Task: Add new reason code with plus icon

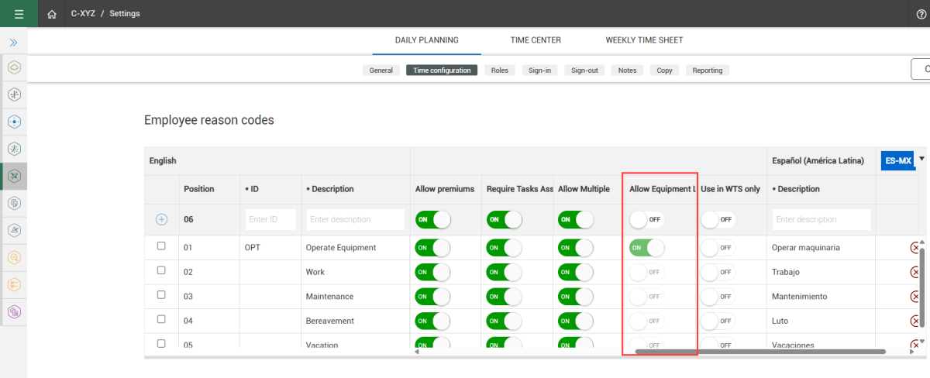Action: [x=161, y=219]
